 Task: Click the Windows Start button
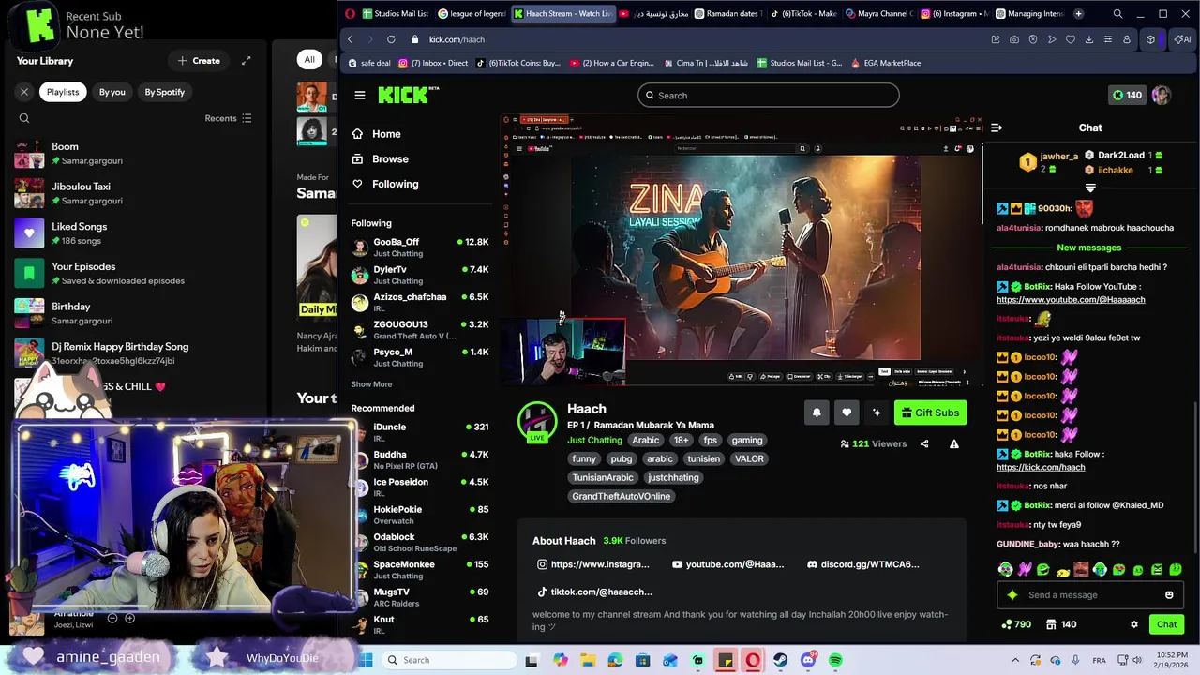click(365, 660)
